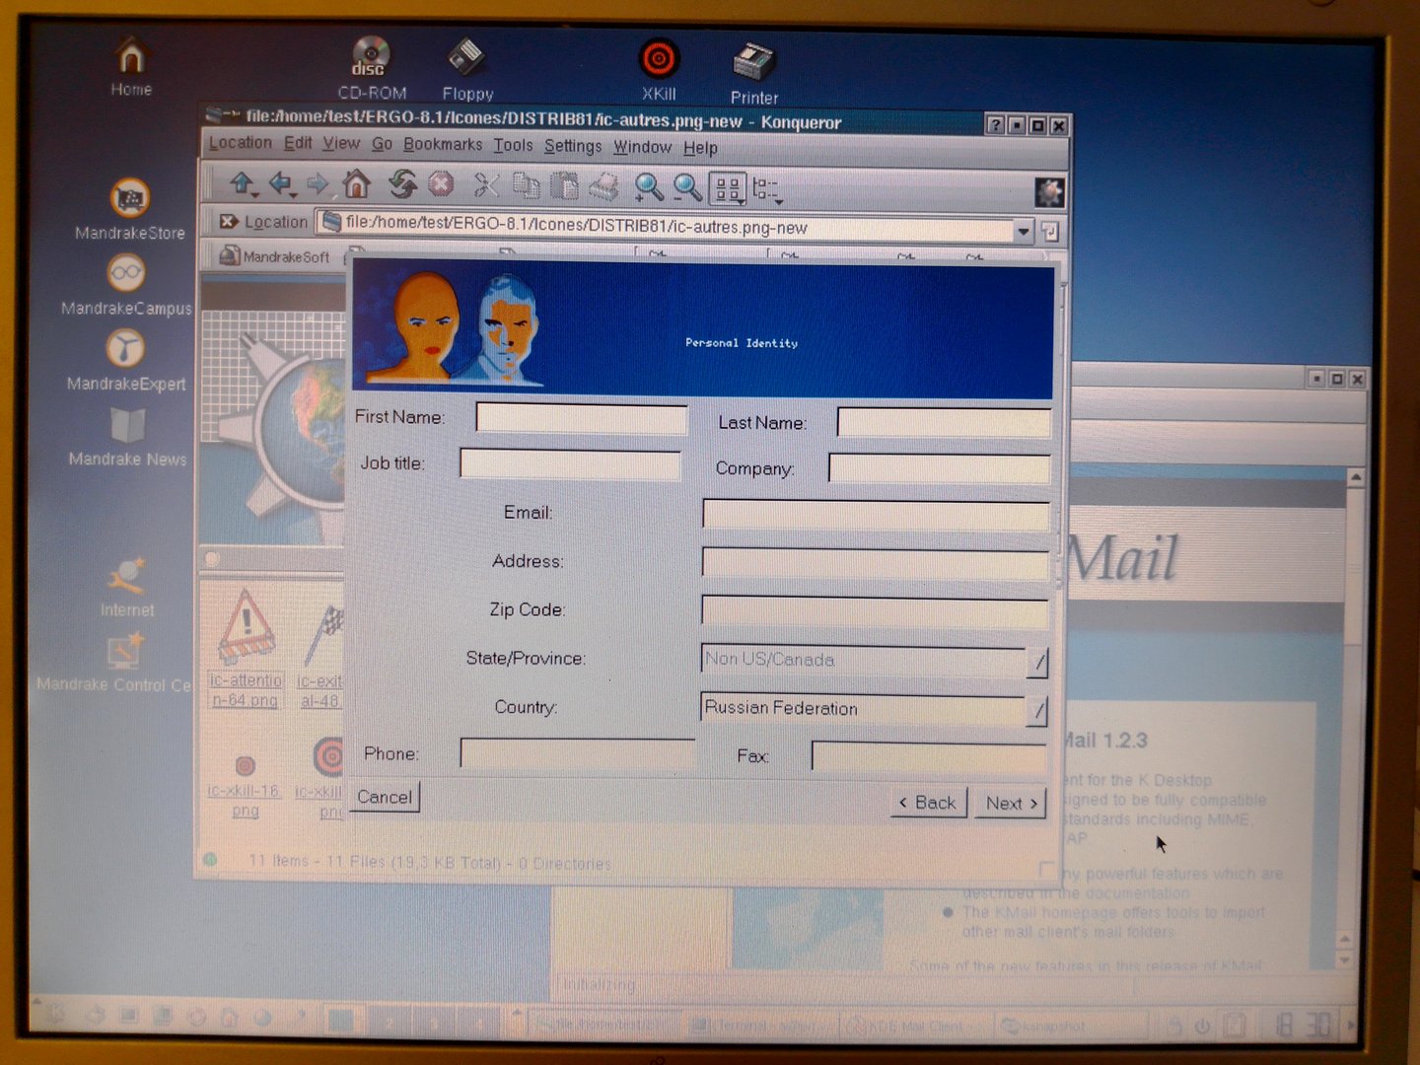Click the Next button in the wizard
This screenshot has height=1065, width=1420.
click(1011, 803)
